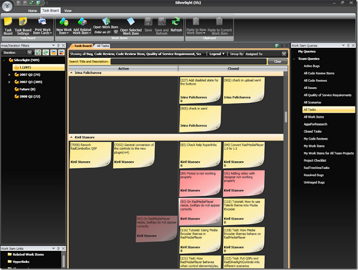Image resolution: width=358 pixels, height=270 pixels.
Task: Click Open Selected Work Item
Action: (x=131, y=26)
